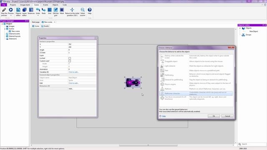Open Help from the ribbon
The image size is (267, 150).
(x=90, y=10)
